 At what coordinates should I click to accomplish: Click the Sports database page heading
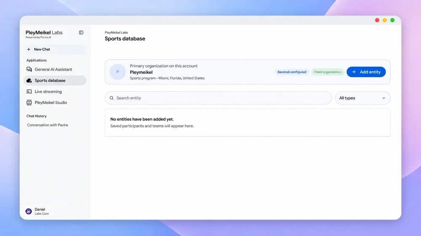tap(125, 39)
